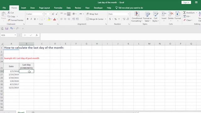201x113 pixels.
Task: Toggle Bold formatting
Action: [x=28, y=19]
